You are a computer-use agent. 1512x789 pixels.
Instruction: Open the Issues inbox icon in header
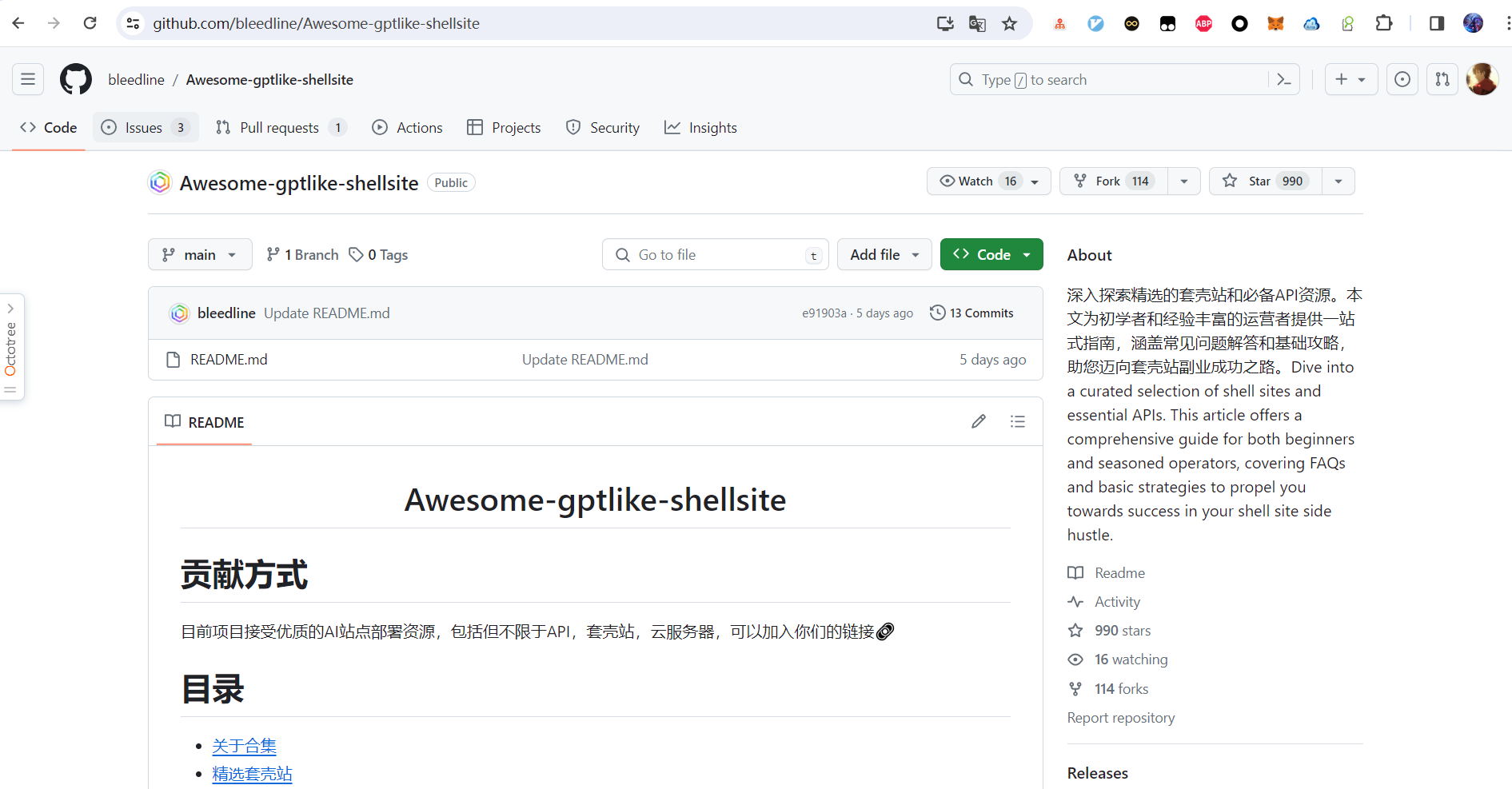pyautogui.click(x=1402, y=79)
